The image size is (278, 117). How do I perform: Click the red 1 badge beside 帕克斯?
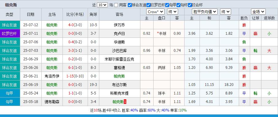125,102
